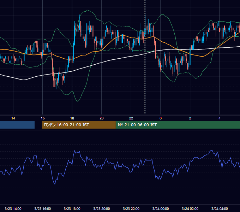Click the 3/23 14:00 date label
The image size is (240, 212).
coord(13,208)
